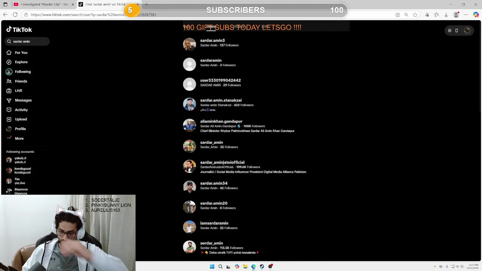Image resolution: width=482 pixels, height=271 pixels.
Task: Open the Activity notifications
Action: click(17, 110)
